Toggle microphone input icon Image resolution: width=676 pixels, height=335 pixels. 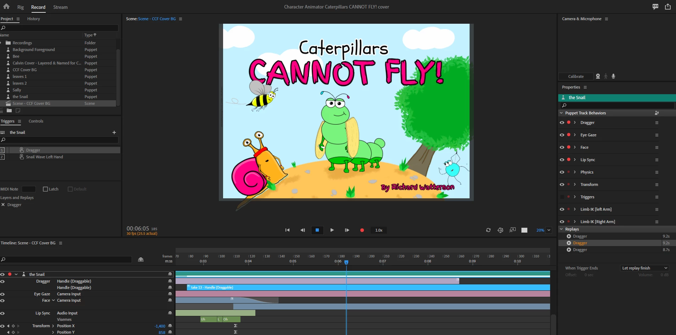pyautogui.click(x=613, y=76)
